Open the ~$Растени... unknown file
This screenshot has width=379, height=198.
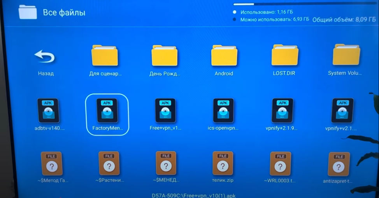pos(109,163)
